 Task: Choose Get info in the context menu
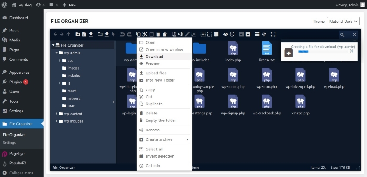pos(165,165)
